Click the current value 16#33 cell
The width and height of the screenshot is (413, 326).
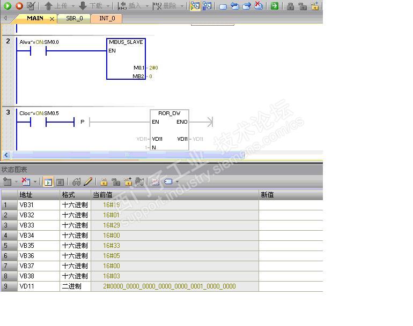click(175, 246)
